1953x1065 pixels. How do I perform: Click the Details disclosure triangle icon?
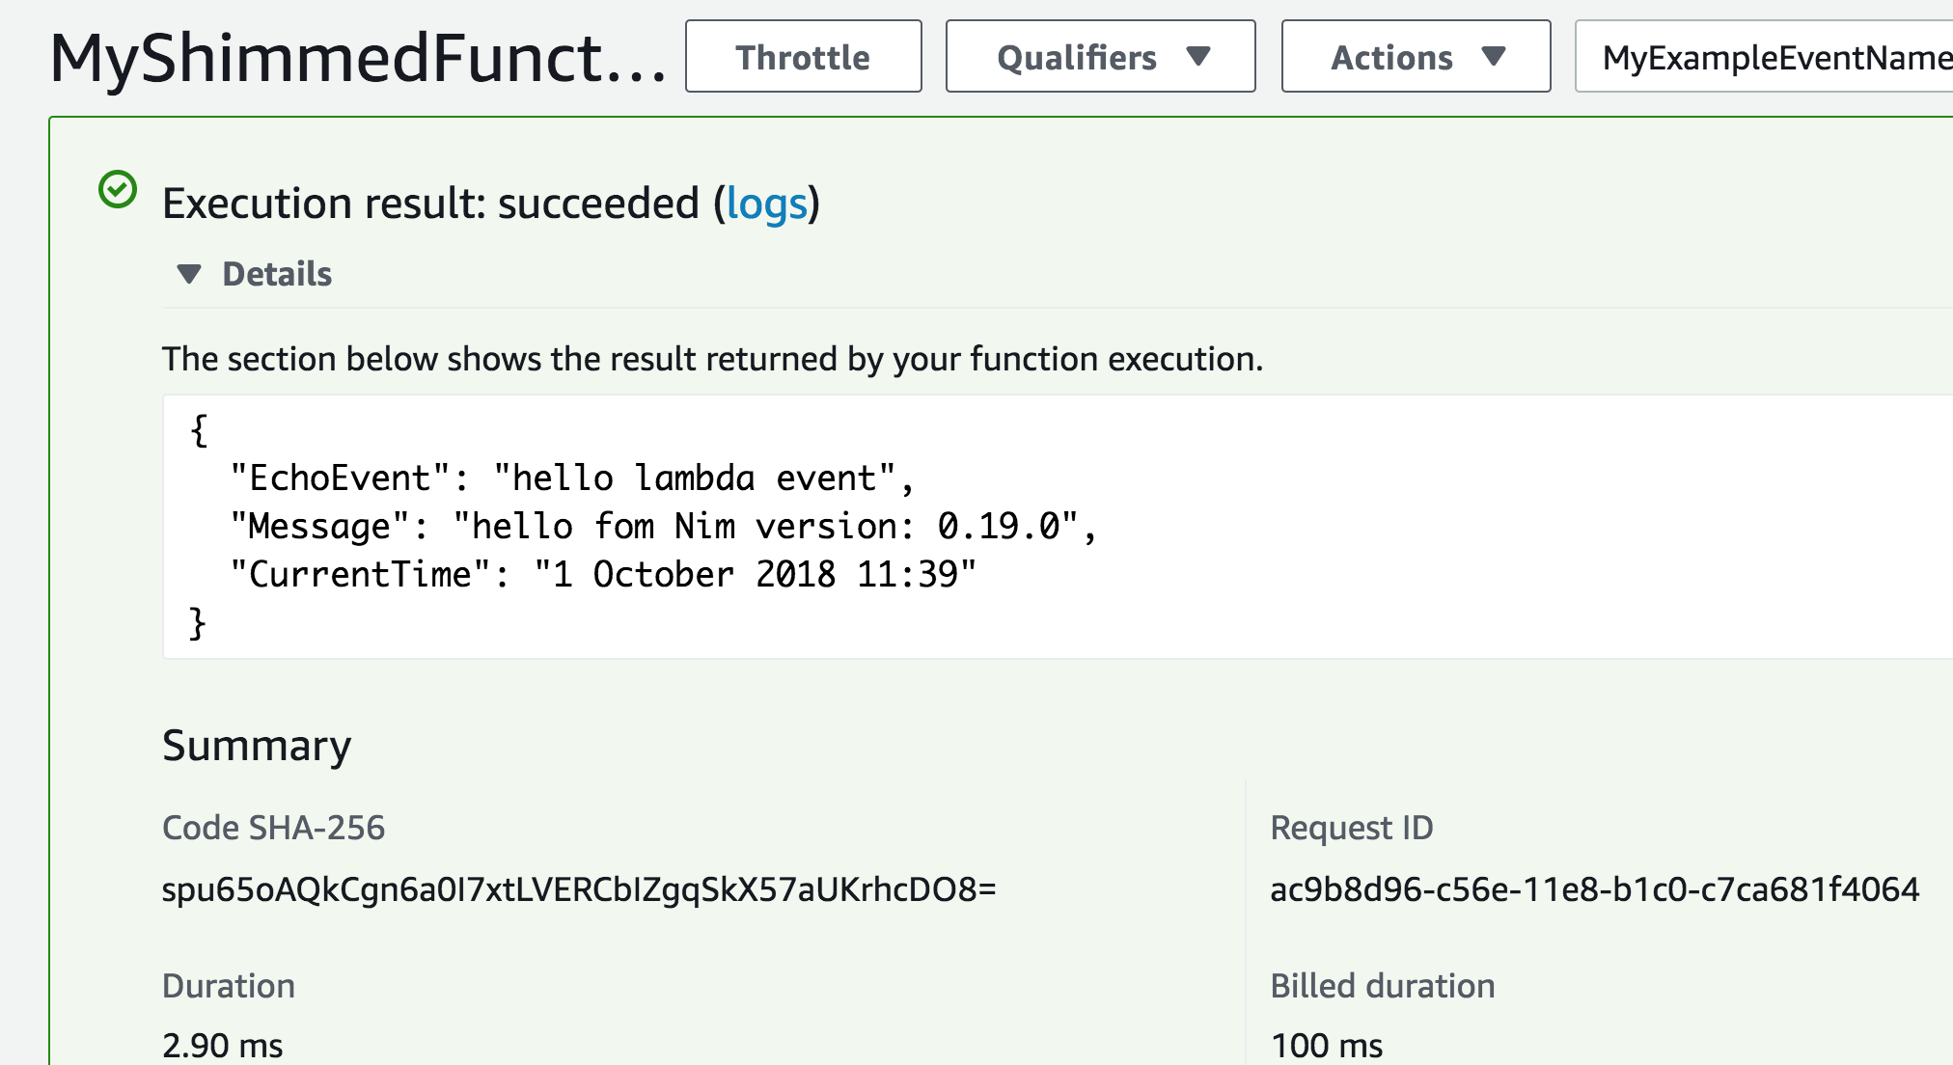189,274
